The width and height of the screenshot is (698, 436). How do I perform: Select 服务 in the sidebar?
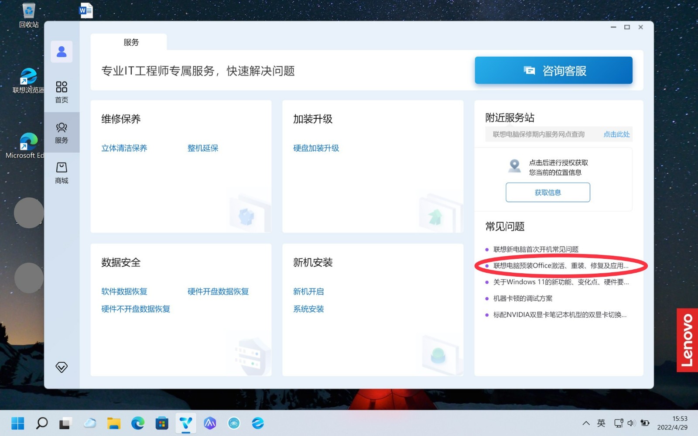(62, 133)
